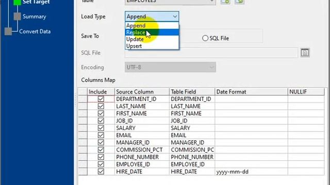The width and height of the screenshot is (330, 185).
Task: Click the gray Convert Data step square
Action: tap(8, 31)
